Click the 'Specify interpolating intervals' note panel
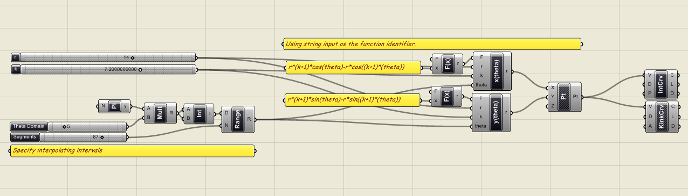Screen dimensions: 688x196 click(x=132, y=151)
